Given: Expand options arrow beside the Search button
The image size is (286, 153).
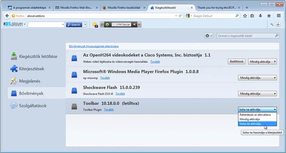Looking at the screenshot, I should 85,24.
